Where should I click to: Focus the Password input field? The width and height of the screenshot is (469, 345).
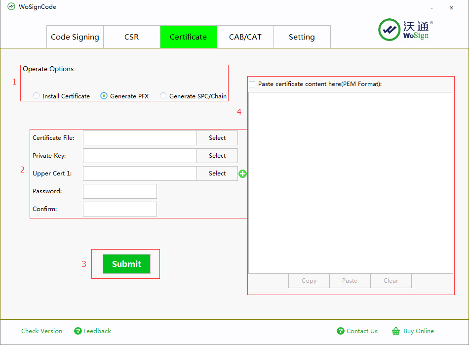coord(120,191)
